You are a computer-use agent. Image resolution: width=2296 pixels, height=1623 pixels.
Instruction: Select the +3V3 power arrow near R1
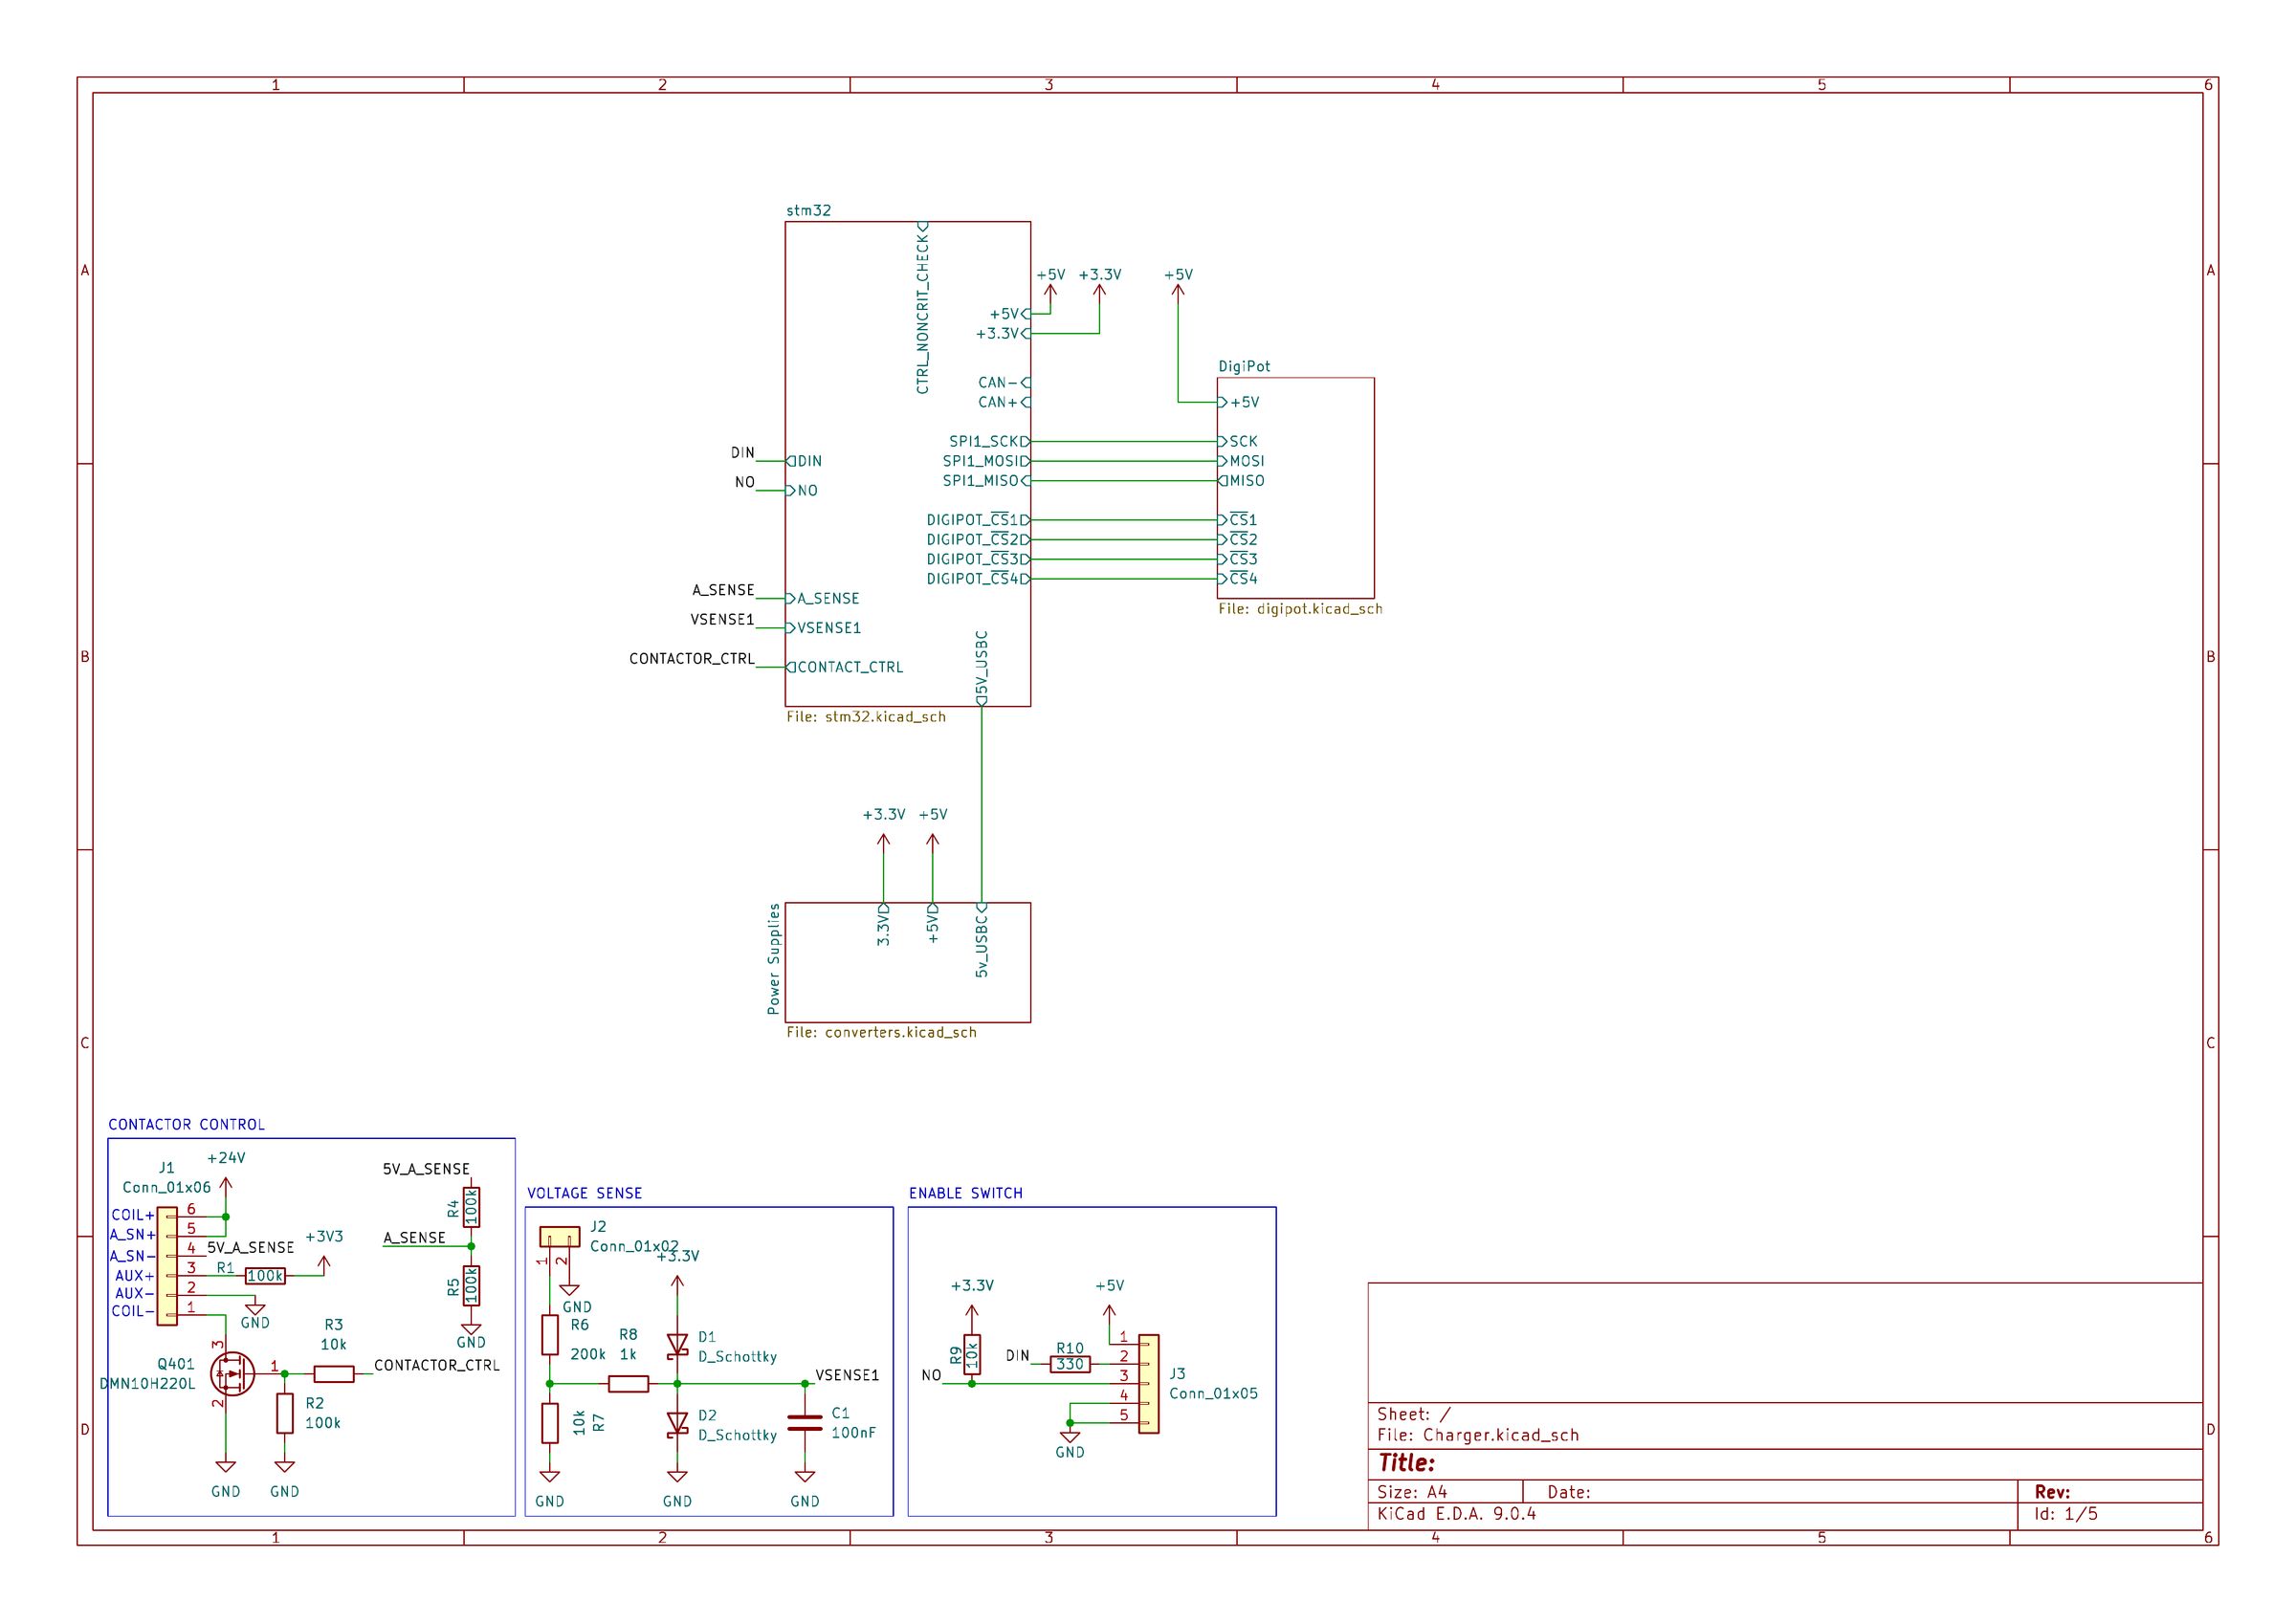[x=323, y=1266]
